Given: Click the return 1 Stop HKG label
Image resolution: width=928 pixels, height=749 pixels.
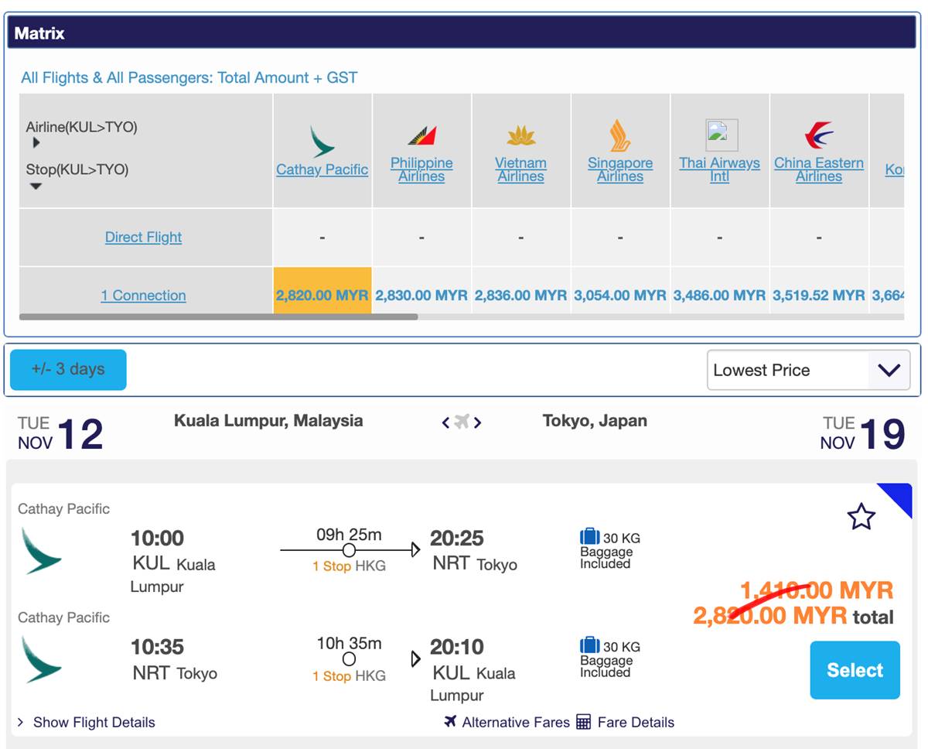Looking at the screenshot, I should pyautogui.click(x=349, y=676).
